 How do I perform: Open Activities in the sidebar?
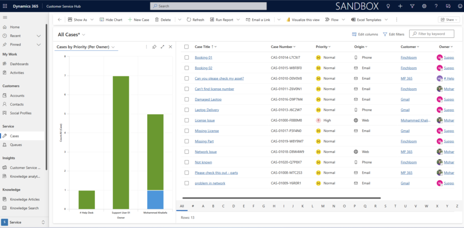pyautogui.click(x=17, y=73)
